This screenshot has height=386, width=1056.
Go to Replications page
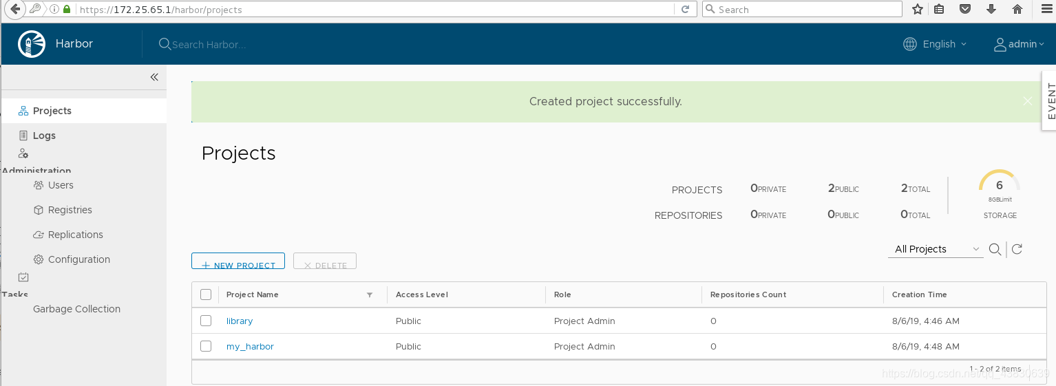coord(76,235)
